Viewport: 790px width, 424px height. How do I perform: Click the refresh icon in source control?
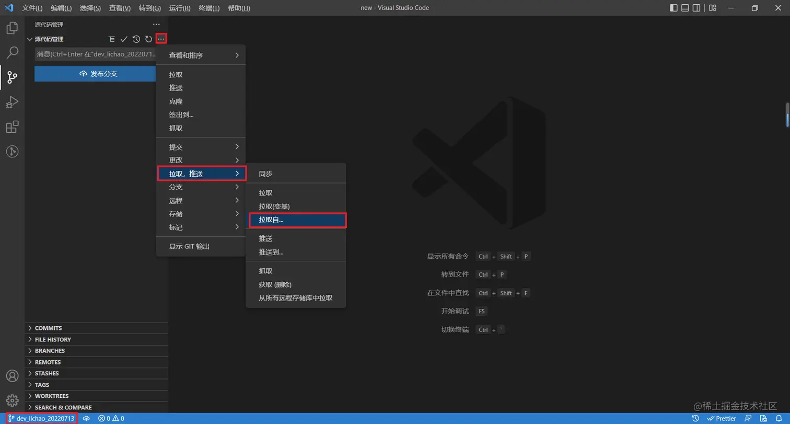148,39
